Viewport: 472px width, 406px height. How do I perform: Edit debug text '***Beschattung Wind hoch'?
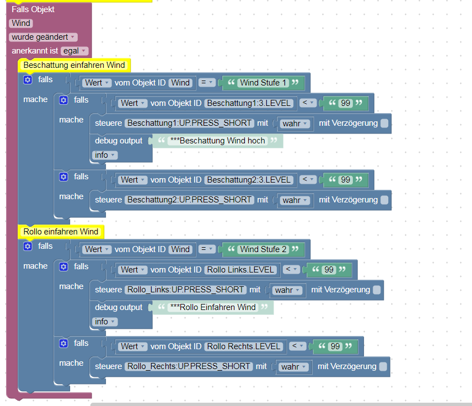[218, 141]
